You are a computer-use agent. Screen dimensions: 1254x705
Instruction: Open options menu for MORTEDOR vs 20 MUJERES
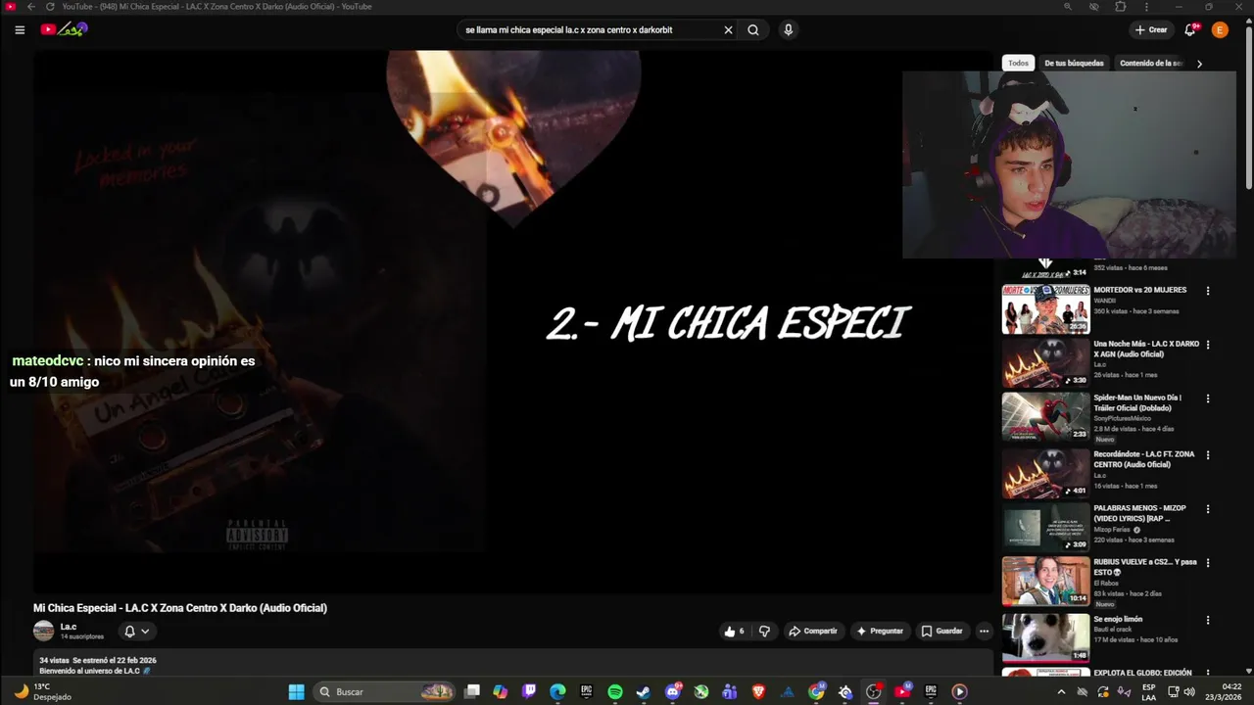[x=1208, y=291]
